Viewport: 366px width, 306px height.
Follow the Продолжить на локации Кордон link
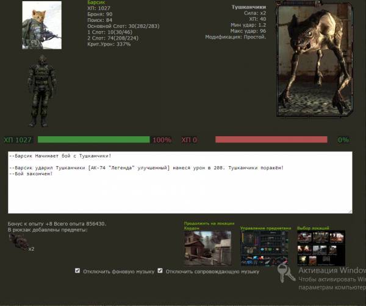(209, 226)
